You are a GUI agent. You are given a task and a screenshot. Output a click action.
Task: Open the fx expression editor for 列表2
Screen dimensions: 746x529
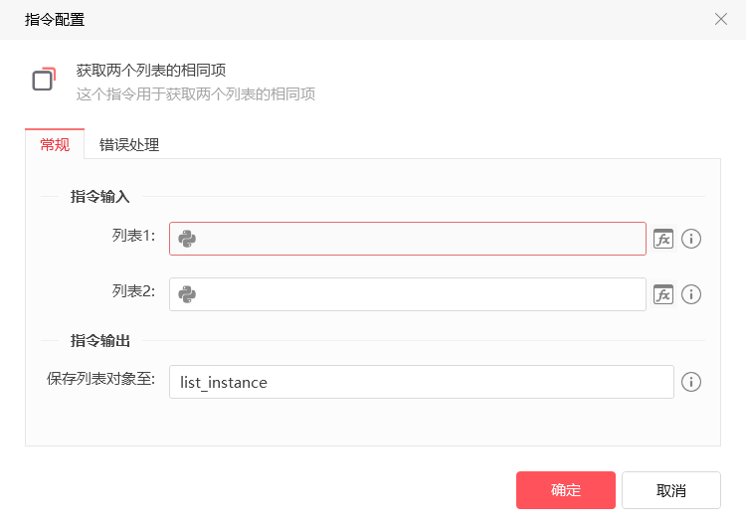point(663,294)
